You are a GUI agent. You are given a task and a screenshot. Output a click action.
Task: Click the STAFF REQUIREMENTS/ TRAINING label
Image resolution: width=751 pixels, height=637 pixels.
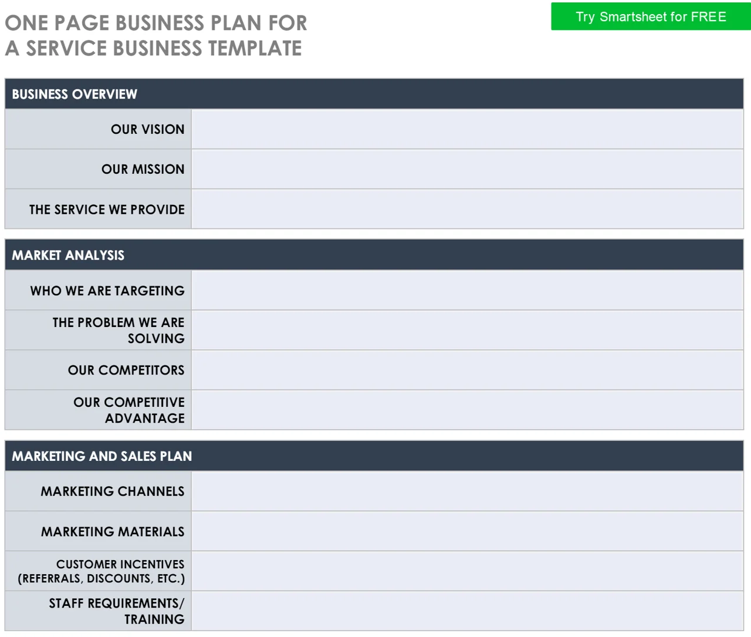117,611
